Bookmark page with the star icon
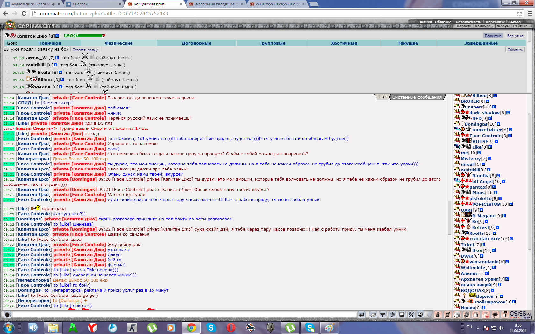535x334 pixels. click(x=520, y=13)
